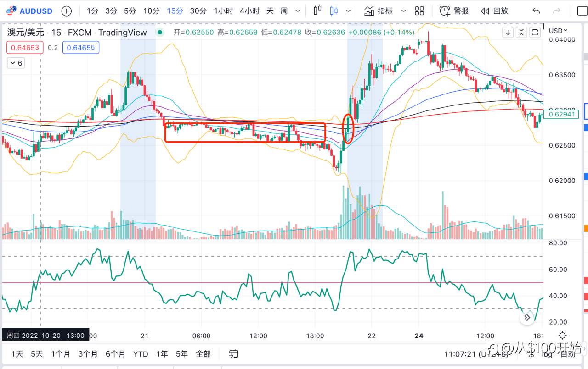The width and height of the screenshot is (588, 369).
Task: Switch to the 10分 timeframe
Action: [x=151, y=11]
